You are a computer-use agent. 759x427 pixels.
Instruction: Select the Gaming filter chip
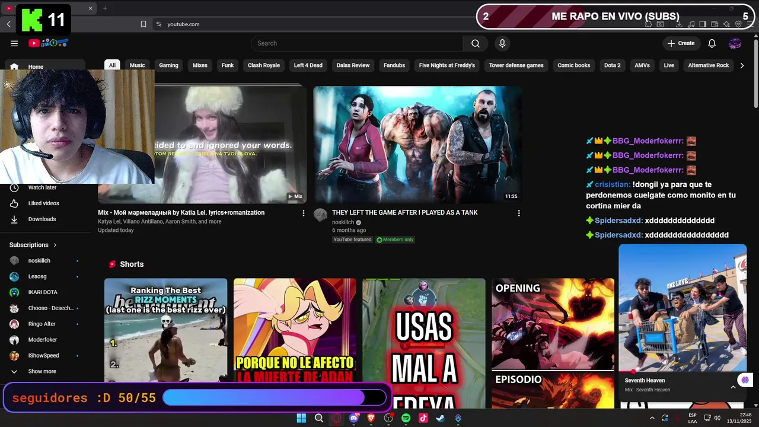click(168, 65)
